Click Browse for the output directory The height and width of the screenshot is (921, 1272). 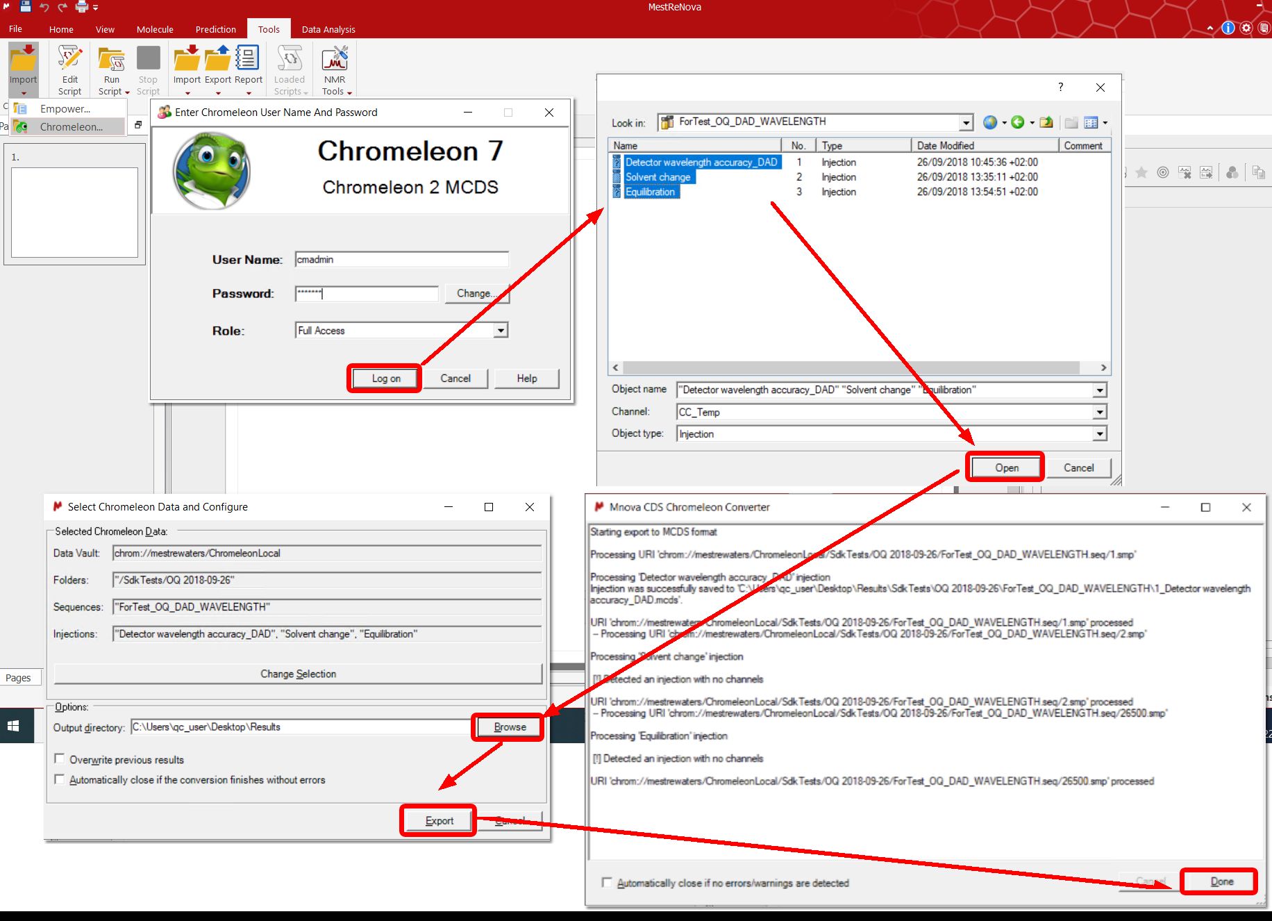point(510,727)
